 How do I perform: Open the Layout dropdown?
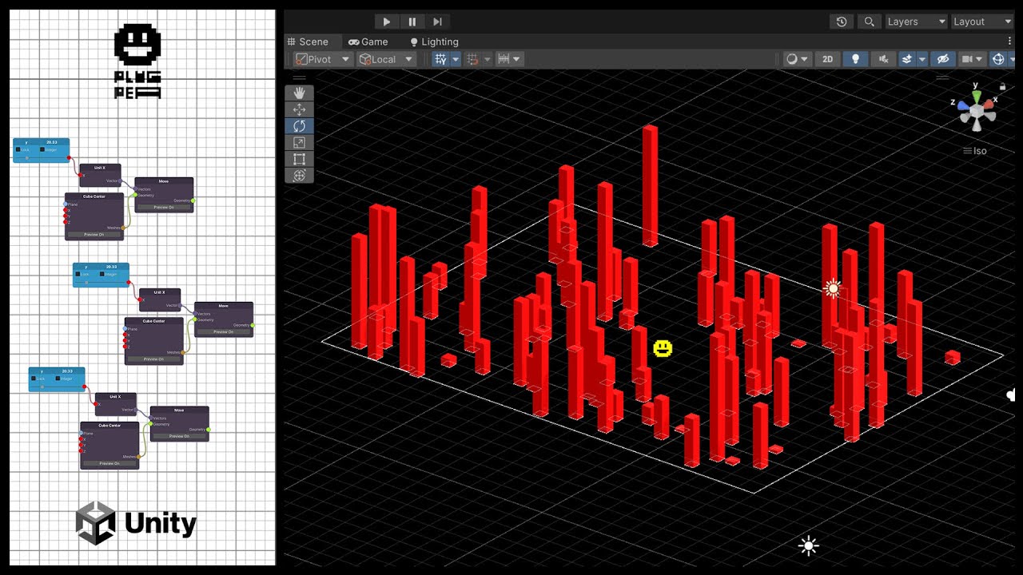981,22
